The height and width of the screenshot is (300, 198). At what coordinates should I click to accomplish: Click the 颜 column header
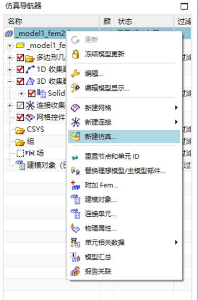(107, 21)
